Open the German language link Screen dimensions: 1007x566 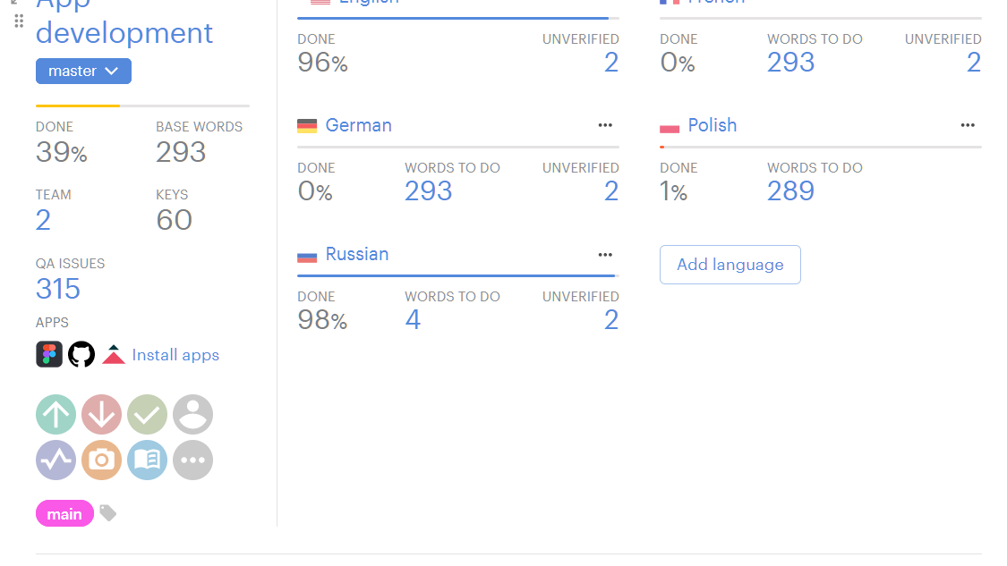pyautogui.click(x=358, y=126)
